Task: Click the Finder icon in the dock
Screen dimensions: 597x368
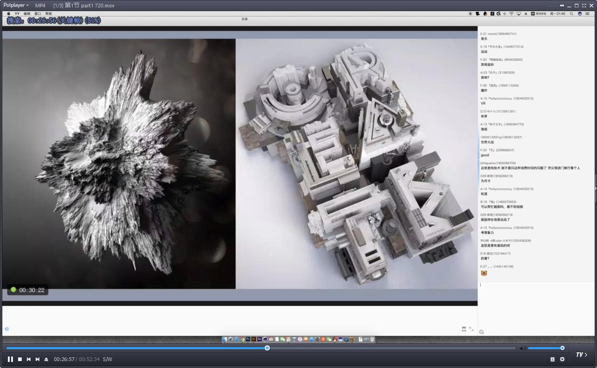Action: (x=224, y=339)
